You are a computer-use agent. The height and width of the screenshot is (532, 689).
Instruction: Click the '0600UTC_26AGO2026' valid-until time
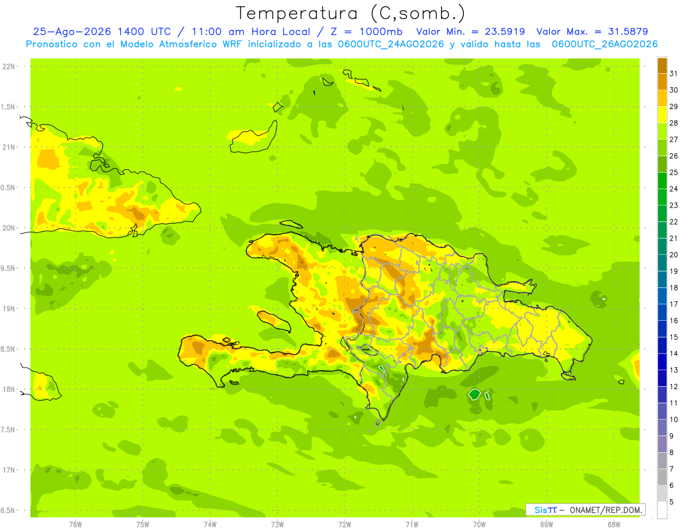pyautogui.click(x=605, y=44)
